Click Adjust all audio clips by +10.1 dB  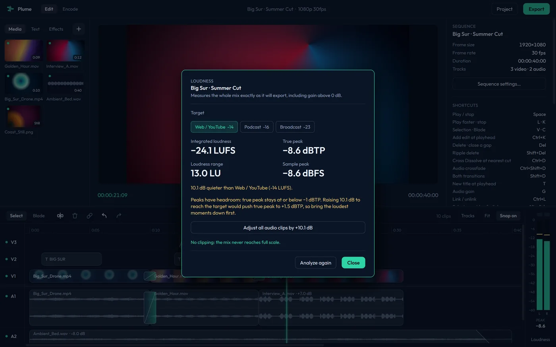coord(278,228)
